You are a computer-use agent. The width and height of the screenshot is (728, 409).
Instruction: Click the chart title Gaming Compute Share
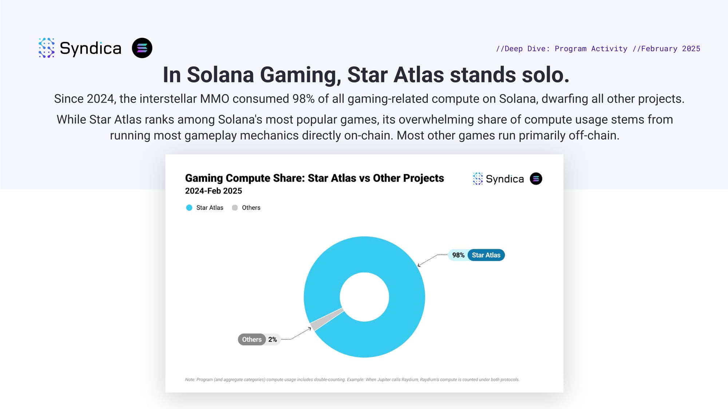(x=314, y=178)
